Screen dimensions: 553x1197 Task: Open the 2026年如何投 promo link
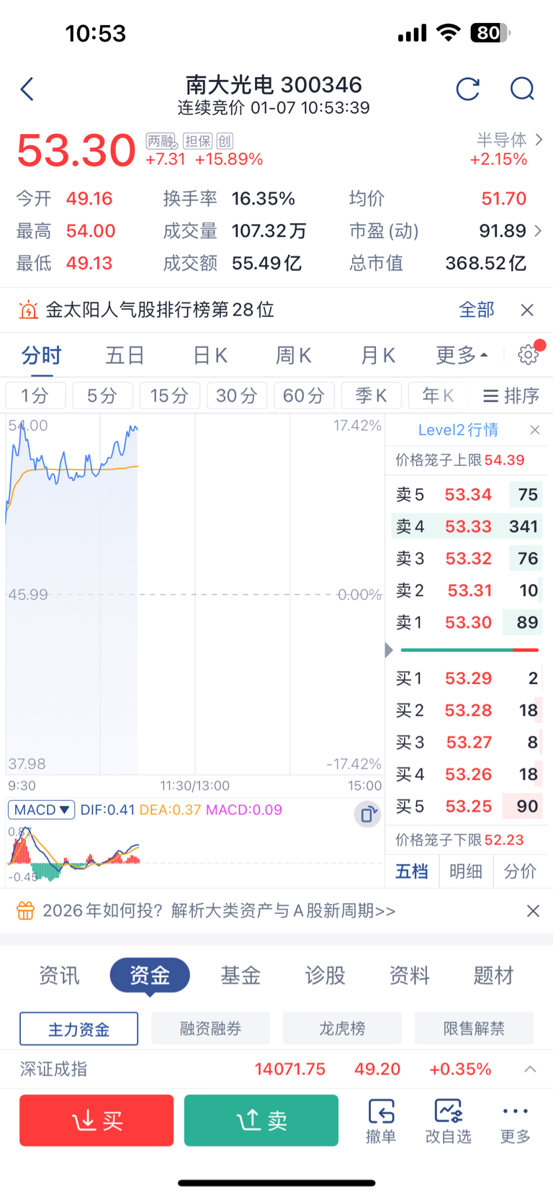[x=219, y=911]
